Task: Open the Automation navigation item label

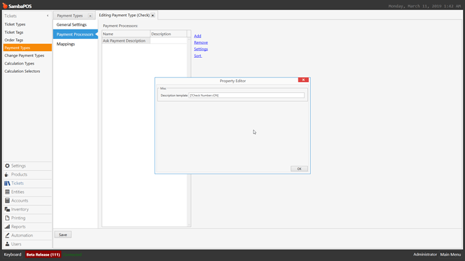Action: pyautogui.click(x=22, y=235)
